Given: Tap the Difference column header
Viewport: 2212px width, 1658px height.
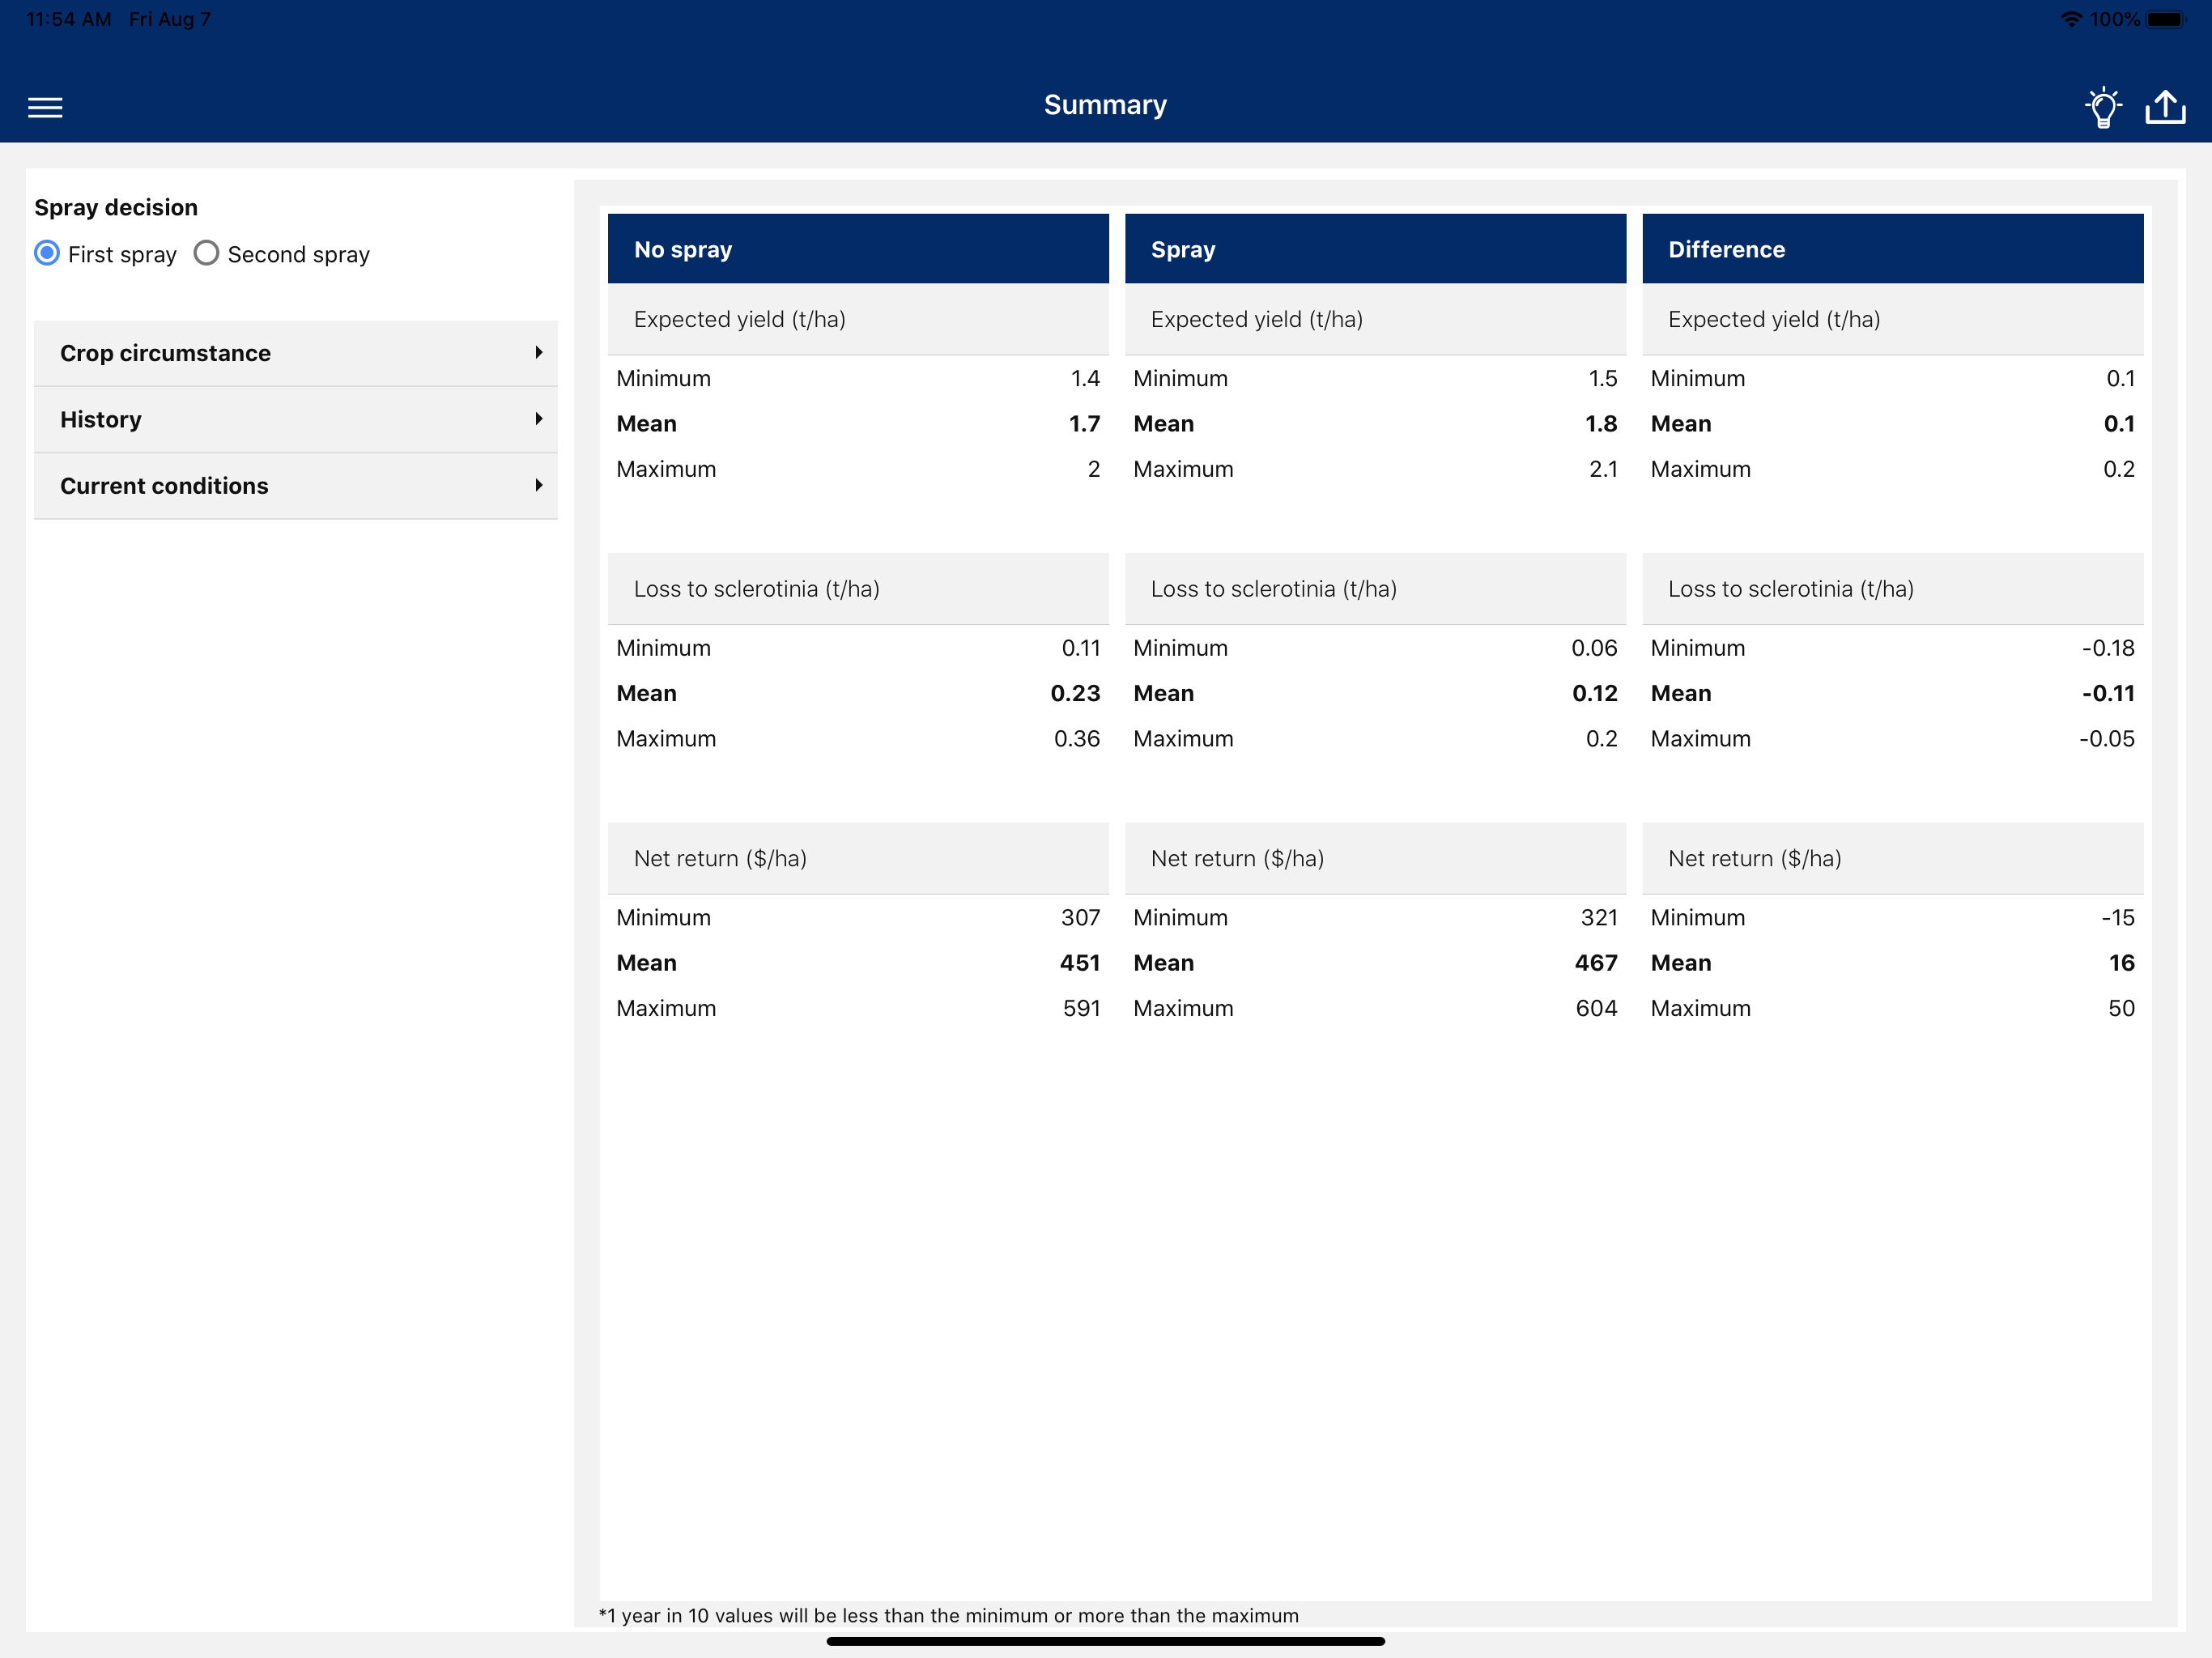Looking at the screenshot, I should (1892, 249).
